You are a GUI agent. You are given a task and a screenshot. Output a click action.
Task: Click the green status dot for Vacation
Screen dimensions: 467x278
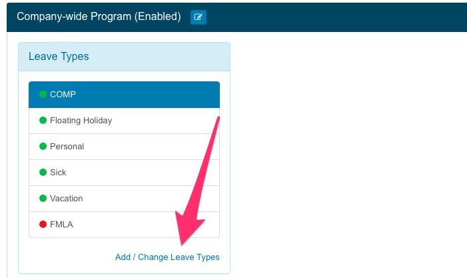click(x=43, y=199)
